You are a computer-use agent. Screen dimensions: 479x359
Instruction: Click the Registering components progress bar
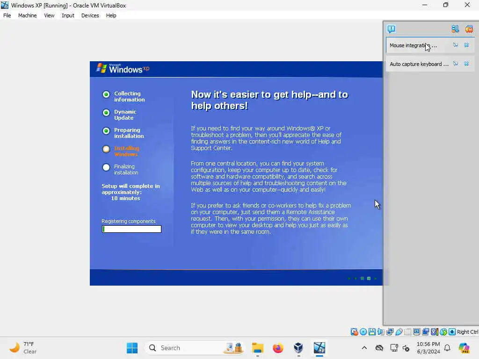click(x=131, y=229)
